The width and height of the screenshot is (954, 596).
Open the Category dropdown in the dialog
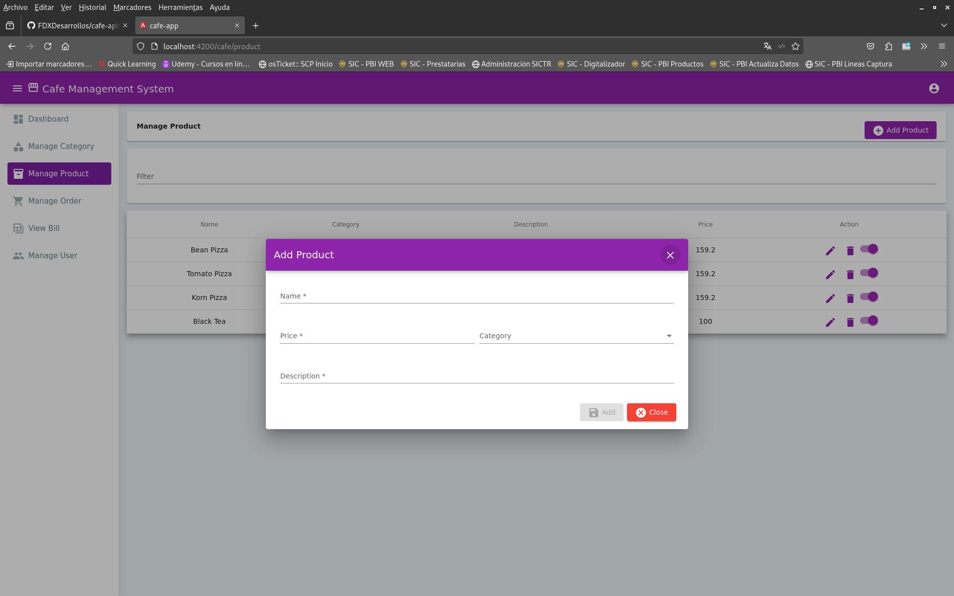(576, 336)
